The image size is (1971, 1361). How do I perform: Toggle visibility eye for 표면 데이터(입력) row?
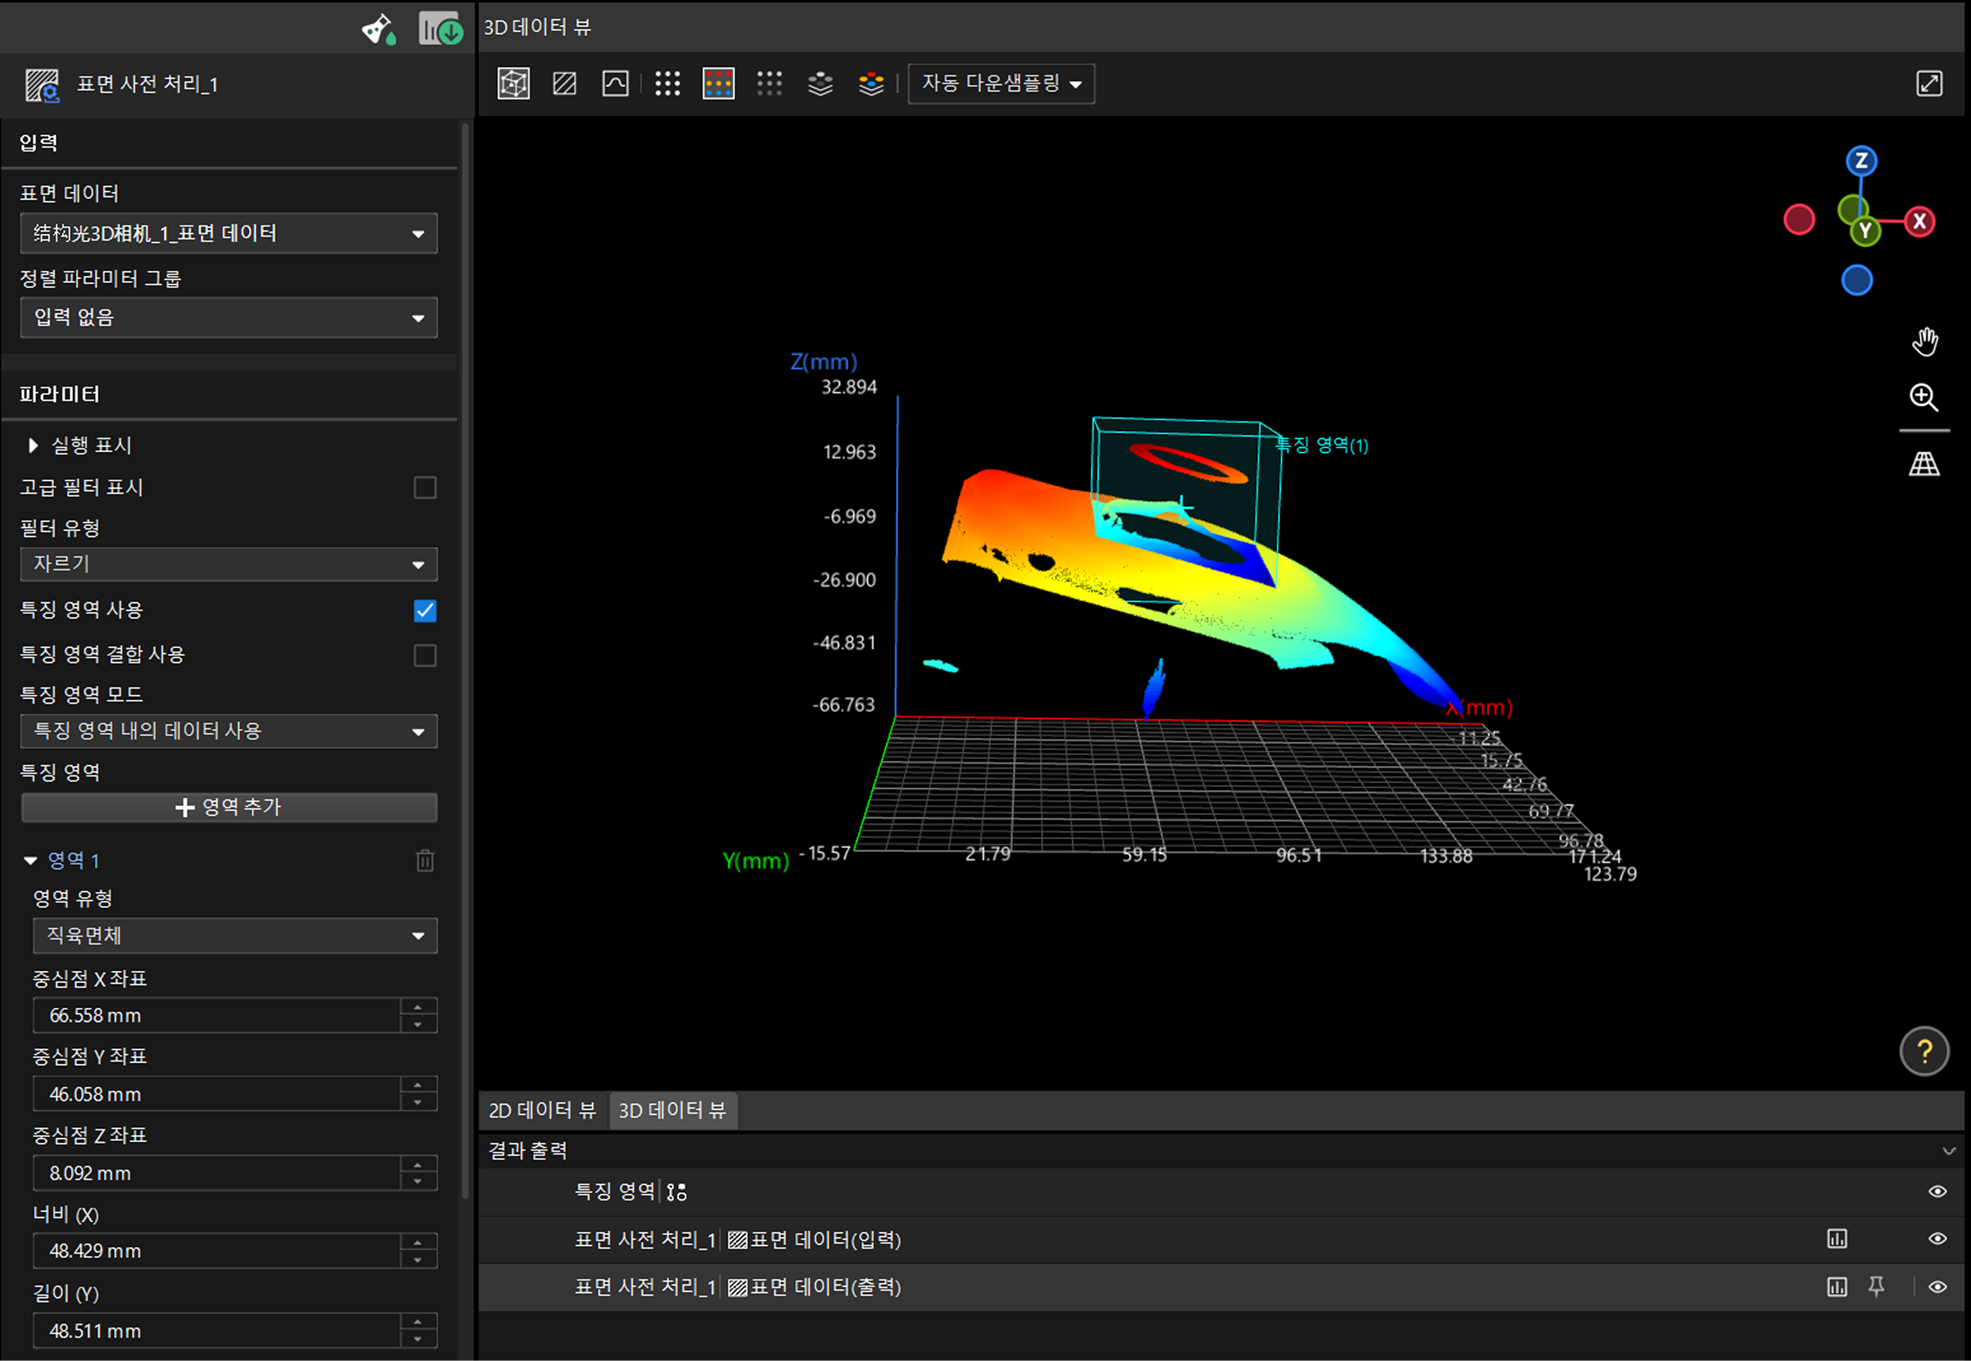[1938, 1239]
